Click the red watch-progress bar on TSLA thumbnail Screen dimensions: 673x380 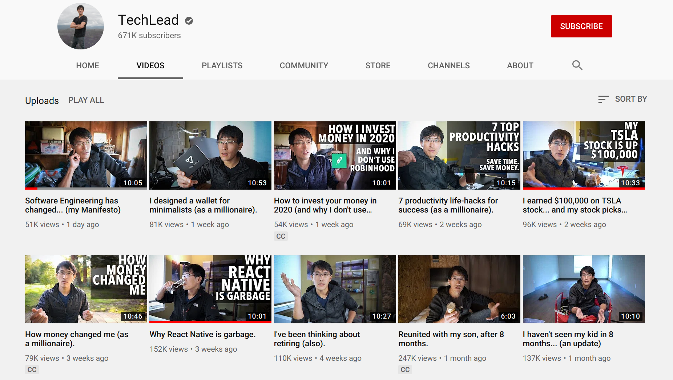584,189
